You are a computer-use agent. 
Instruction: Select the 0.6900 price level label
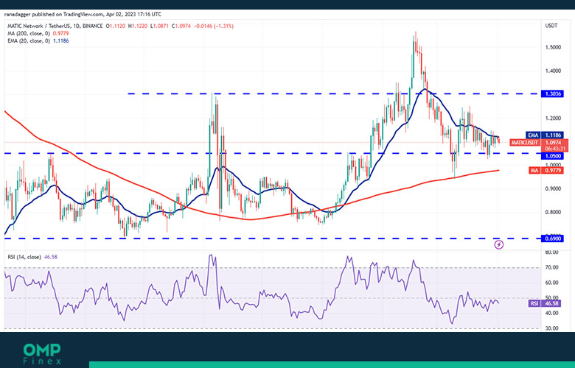point(552,238)
